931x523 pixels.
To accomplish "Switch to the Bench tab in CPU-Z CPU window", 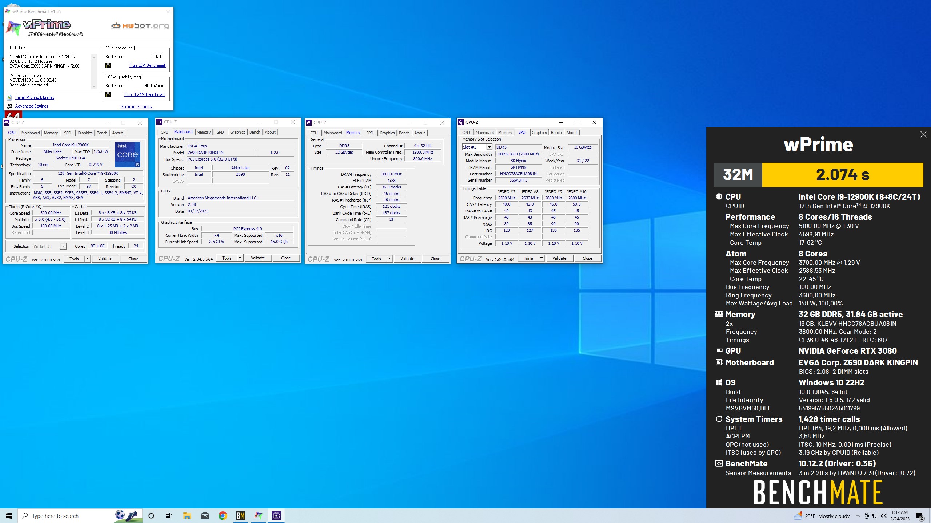I will coord(102,133).
